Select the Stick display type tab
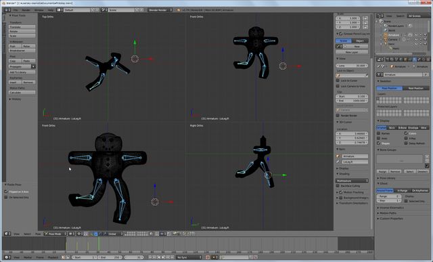Viewport: 433px width, 262px height. (x=392, y=128)
